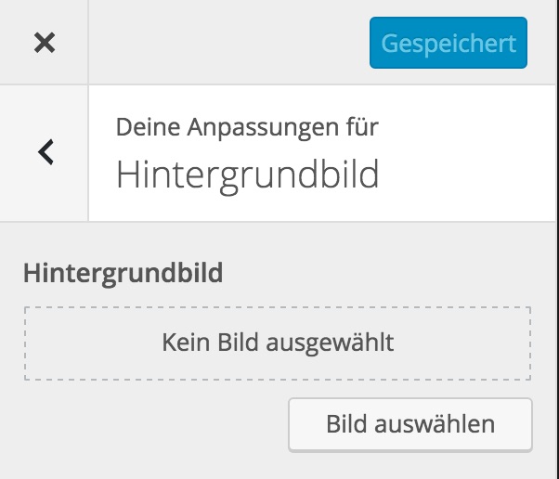Click the Kein Bild ausgewählt placeholder box
559x479 pixels.
[x=278, y=343]
